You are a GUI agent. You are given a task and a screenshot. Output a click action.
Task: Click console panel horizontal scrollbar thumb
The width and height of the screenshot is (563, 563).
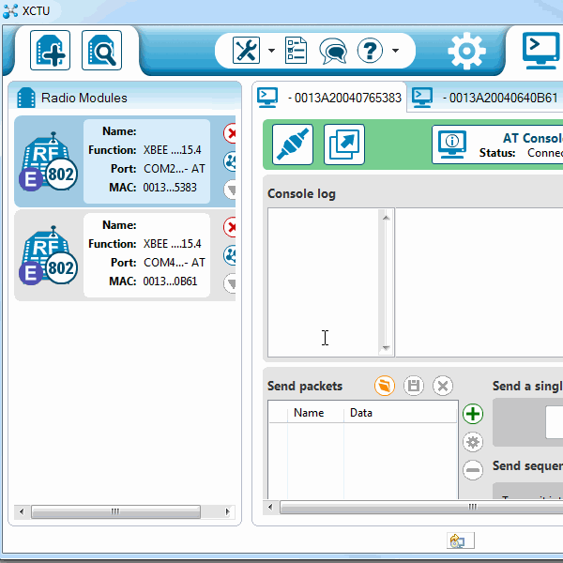(x=421, y=508)
